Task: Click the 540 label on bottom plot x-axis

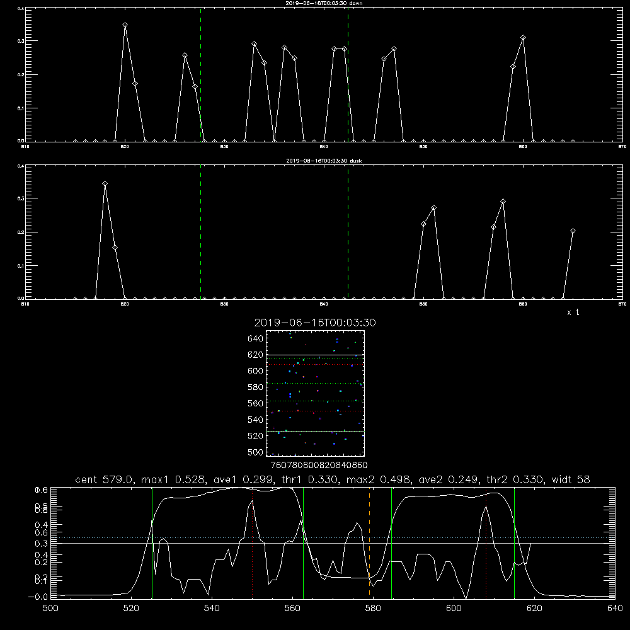Action: 212,609
